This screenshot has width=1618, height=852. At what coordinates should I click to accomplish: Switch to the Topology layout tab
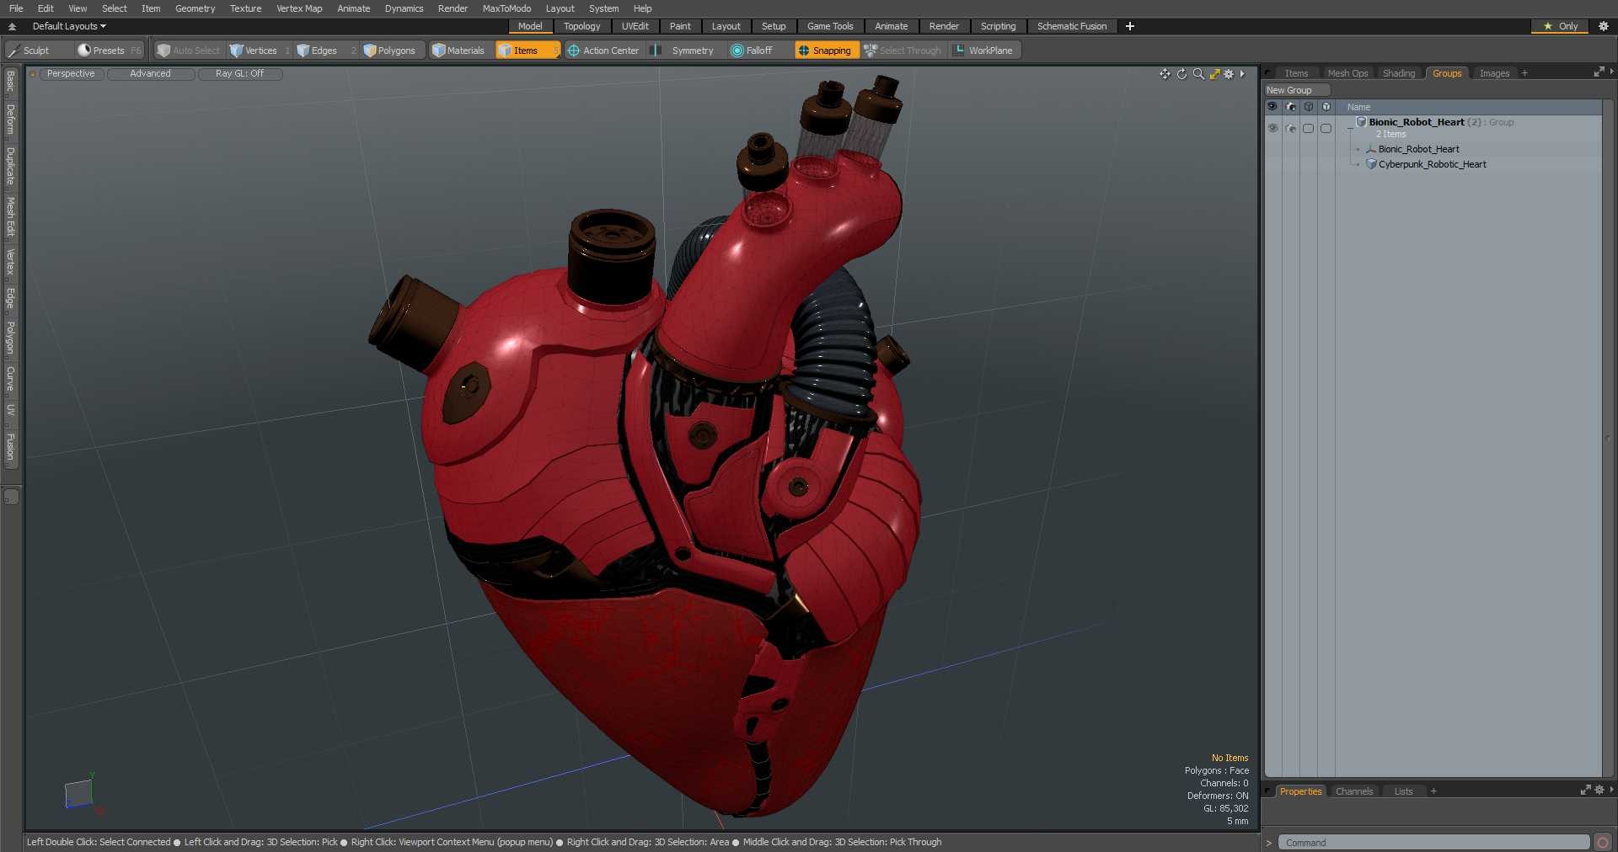click(x=581, y=26)
